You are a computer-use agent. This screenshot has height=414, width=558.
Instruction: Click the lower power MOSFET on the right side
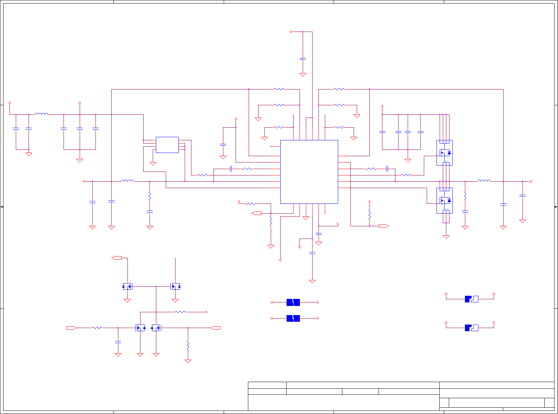(x=445, y=201)
